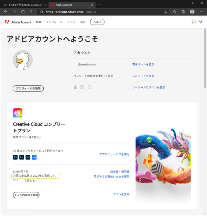Open the browser home icon

tap(31, 12)
